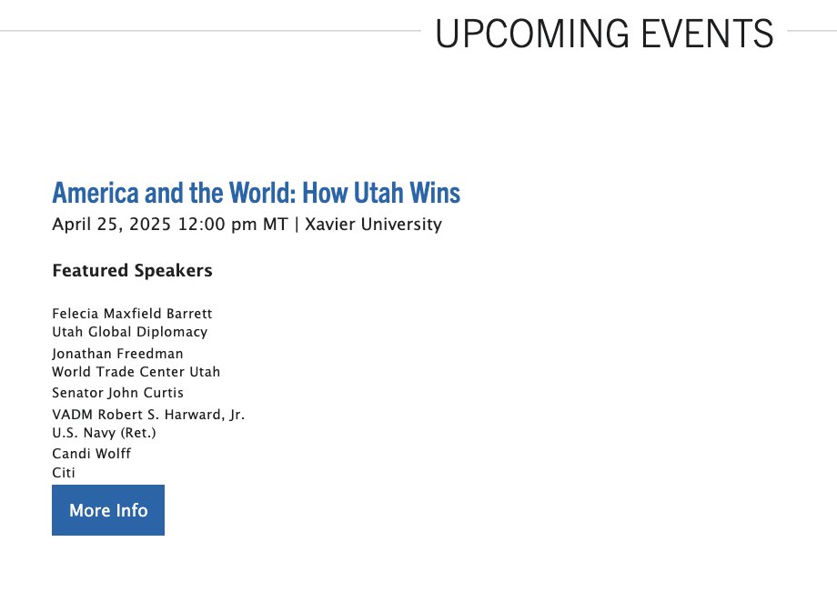Select speaker Candi Wolff
The height and width of the screenshot is (602, 837).
[x=92, y=453]
